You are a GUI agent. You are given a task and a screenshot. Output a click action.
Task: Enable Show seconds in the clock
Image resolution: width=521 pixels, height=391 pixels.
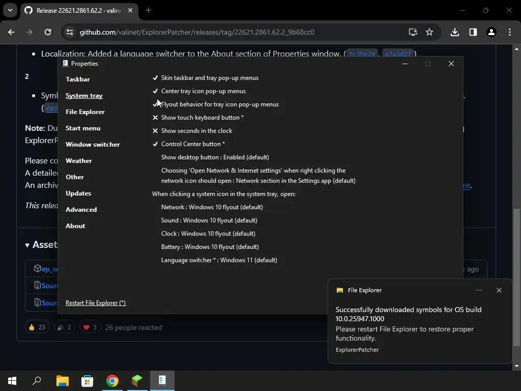click(x=192, y=131)
